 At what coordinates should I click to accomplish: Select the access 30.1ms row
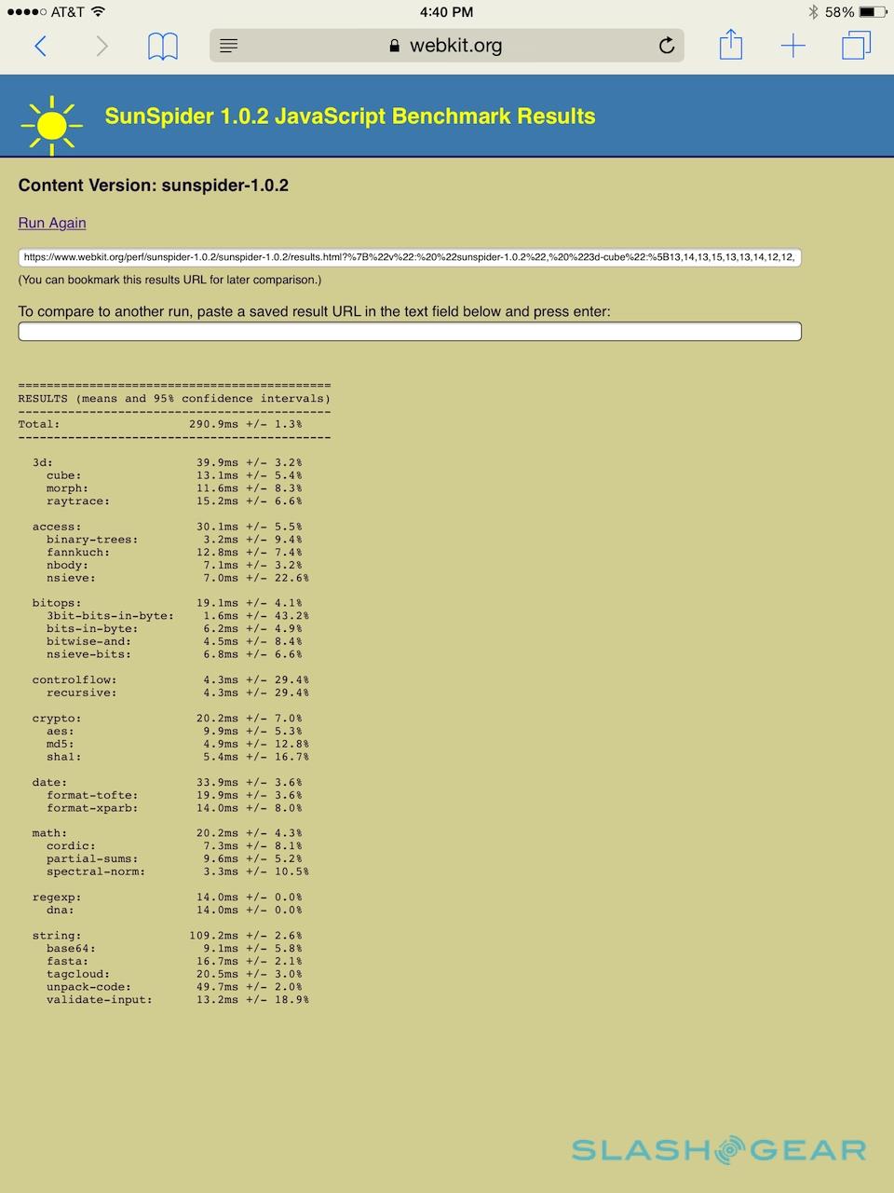pyautogui.click(x=167, y=527)
